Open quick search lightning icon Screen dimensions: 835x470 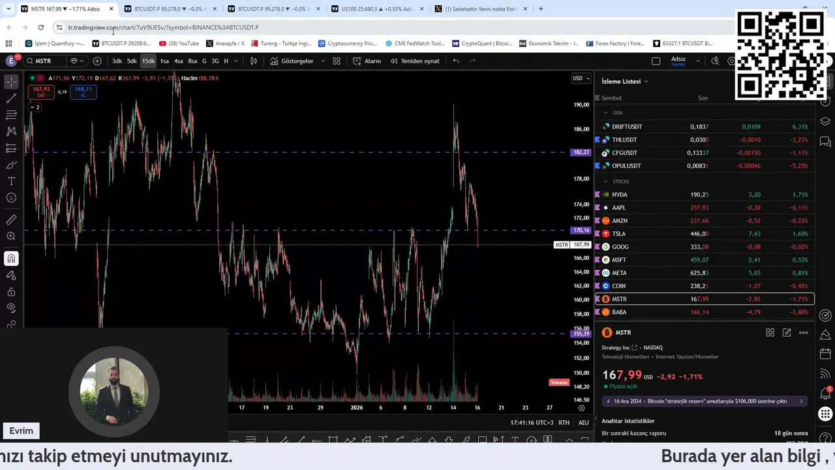pyautogui.click(x=715, y=61)
